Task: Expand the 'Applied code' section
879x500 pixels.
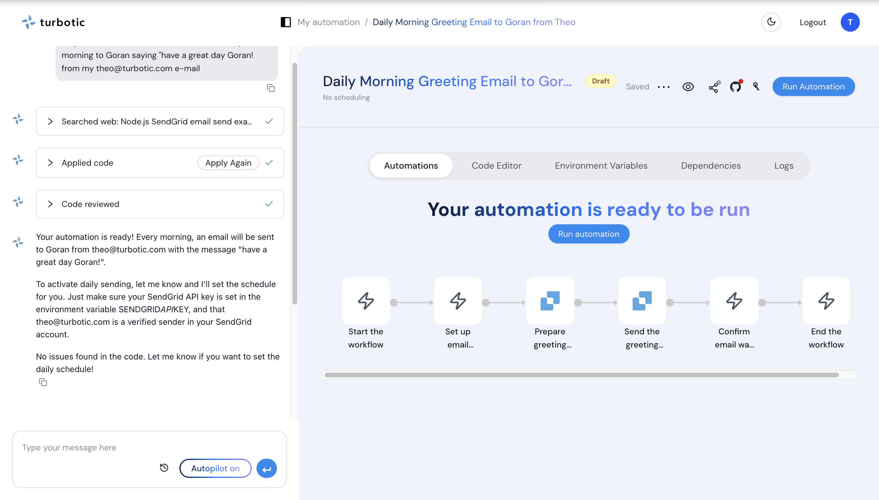Action: click(51, 162)
